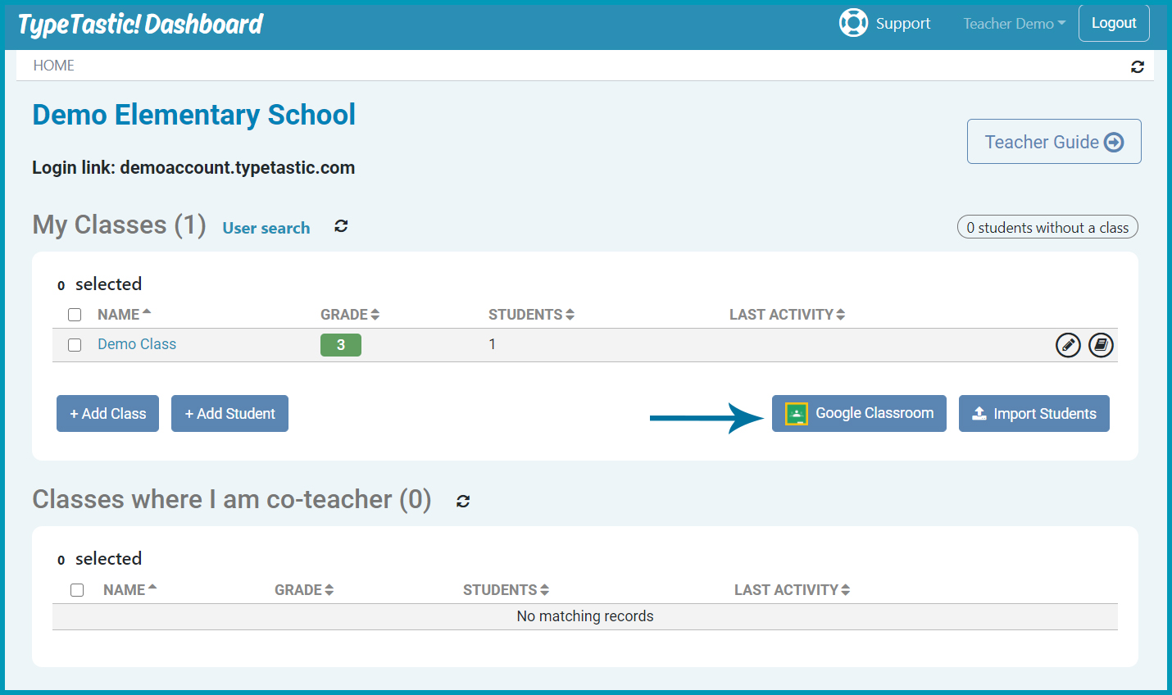The image size is (1172, 695).
Task: Go to HOME breadcrumb
Action: pyautogui.click(x=54, y=66)
